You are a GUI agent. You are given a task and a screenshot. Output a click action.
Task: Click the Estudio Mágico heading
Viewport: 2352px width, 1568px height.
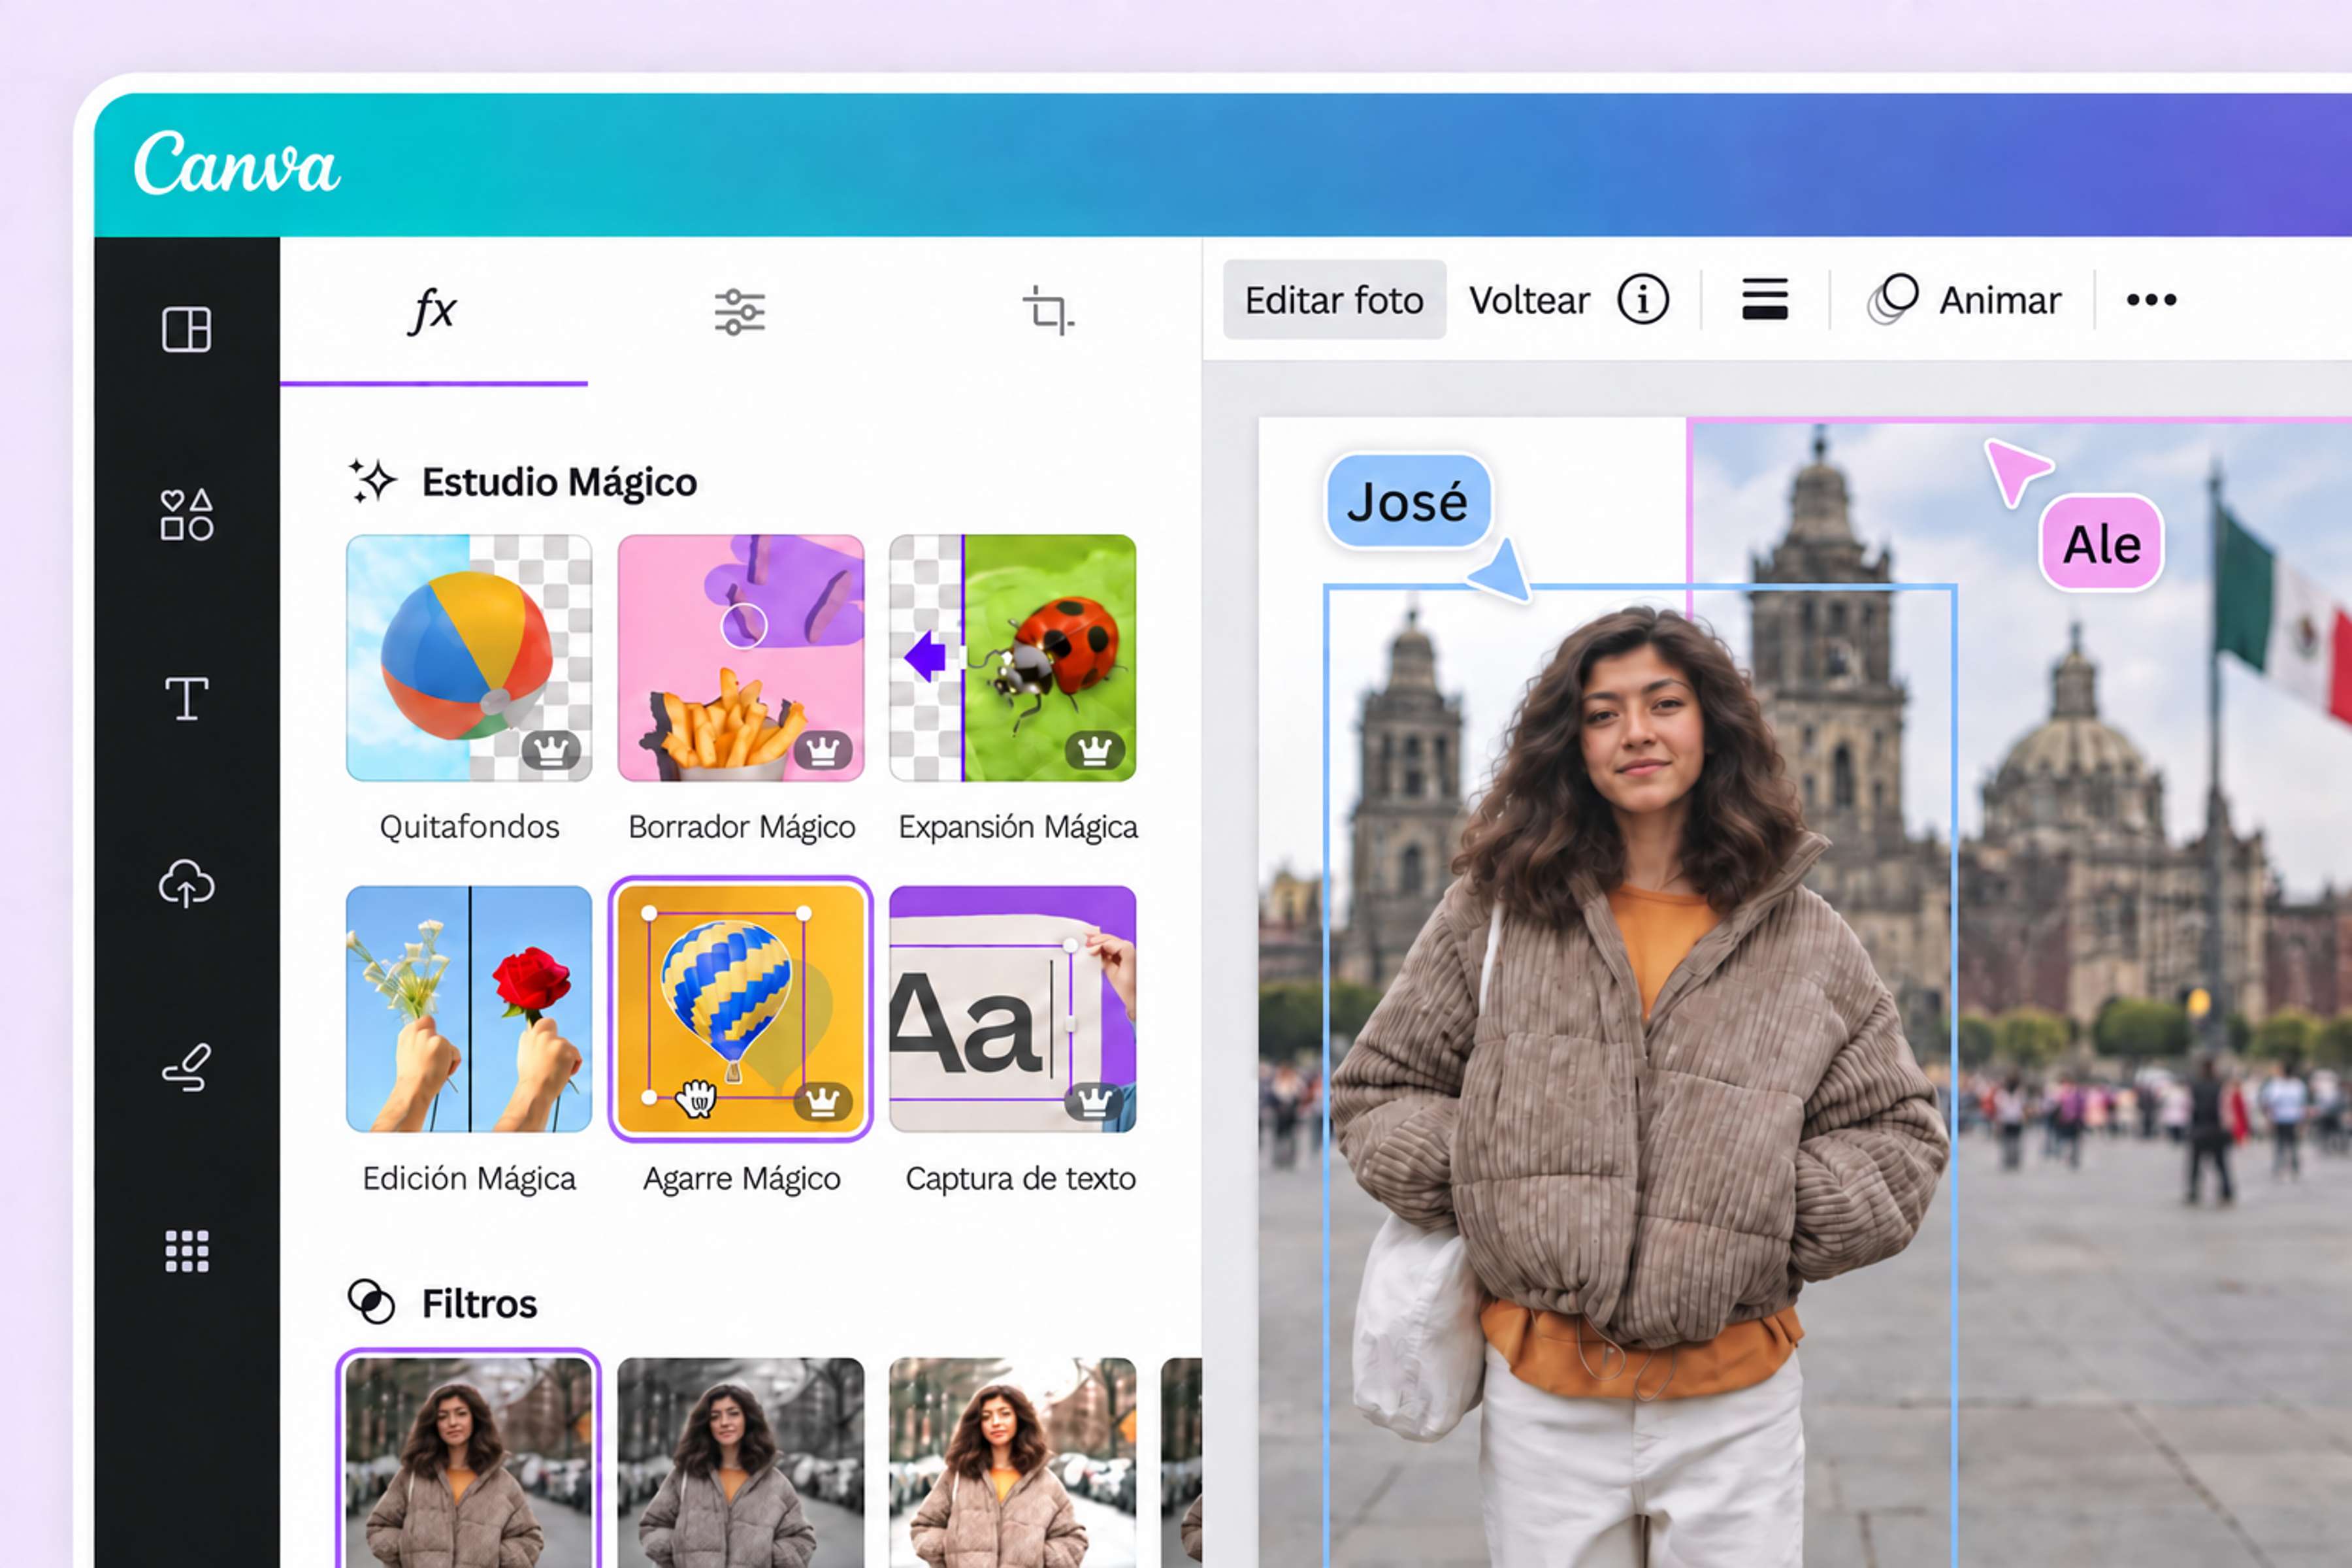(x=559, y=482)
